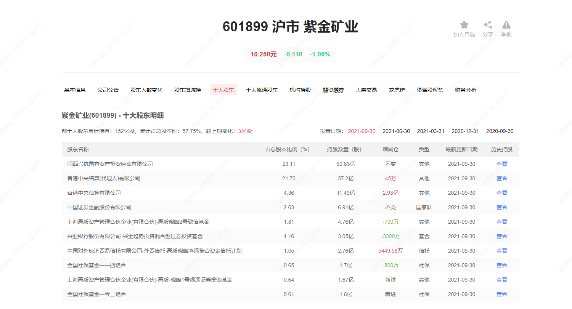Click the -800万 decrease value
Viewport: 572px width, 309px height.
point(390,265)
